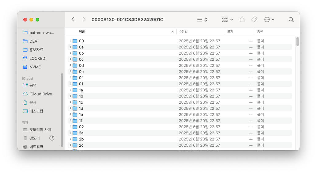The width and height of the screenshot is (317, 173).
Task: Expand folder 01
Action: pyautogui.click(x=70, y=83)
